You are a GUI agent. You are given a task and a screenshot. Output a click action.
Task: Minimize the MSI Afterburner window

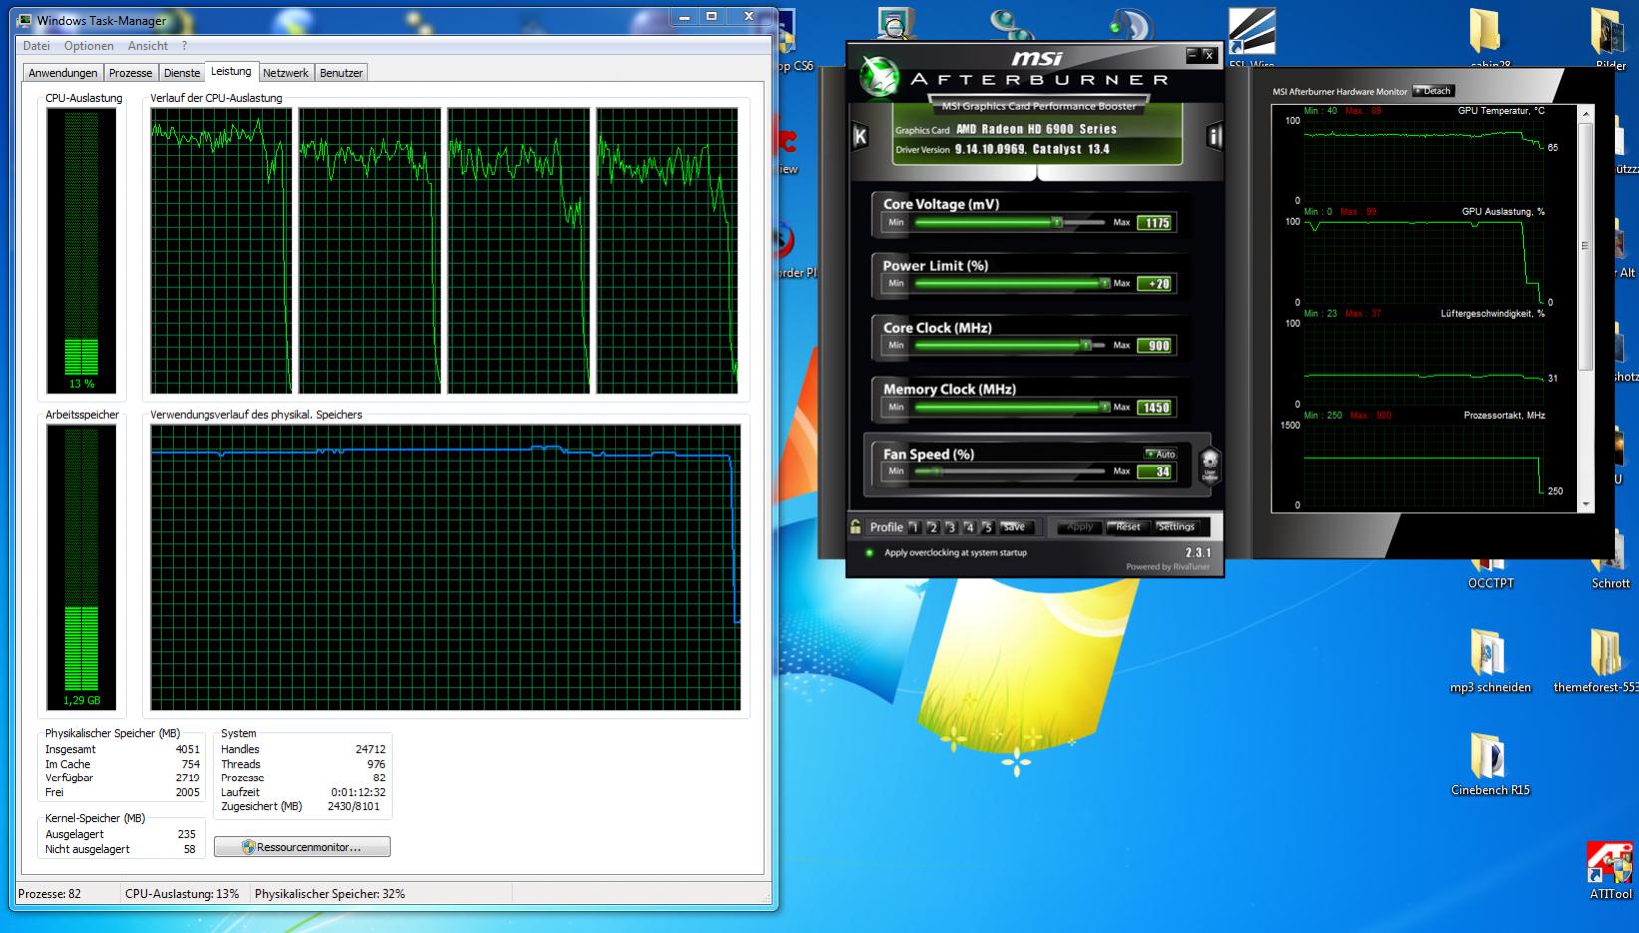pos(1192,55)
